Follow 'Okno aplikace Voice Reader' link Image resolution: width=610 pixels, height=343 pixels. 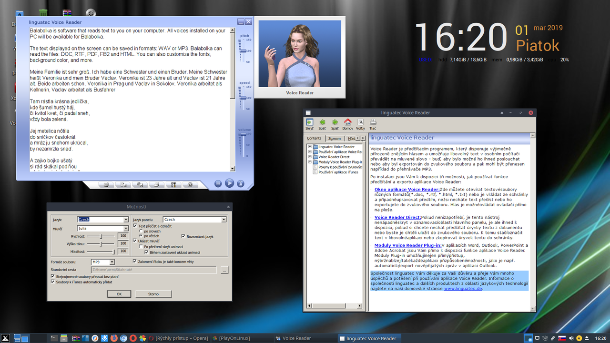[x=407, y=189]
